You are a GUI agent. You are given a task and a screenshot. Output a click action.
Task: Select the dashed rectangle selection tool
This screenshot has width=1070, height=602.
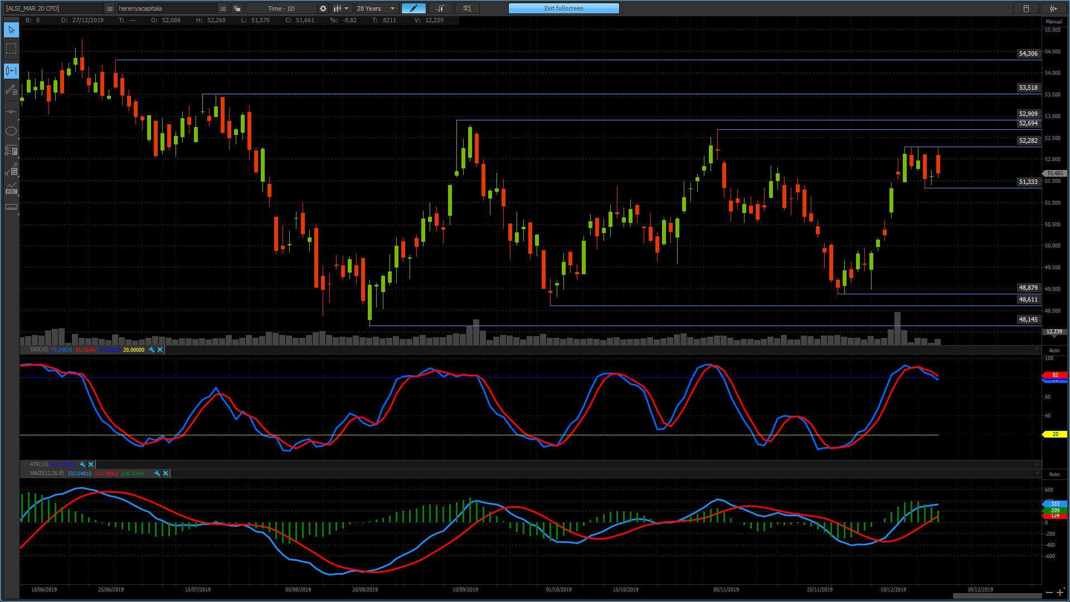(x=11, y=49)
